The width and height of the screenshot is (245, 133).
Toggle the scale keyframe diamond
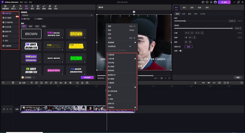coord(240,21)
